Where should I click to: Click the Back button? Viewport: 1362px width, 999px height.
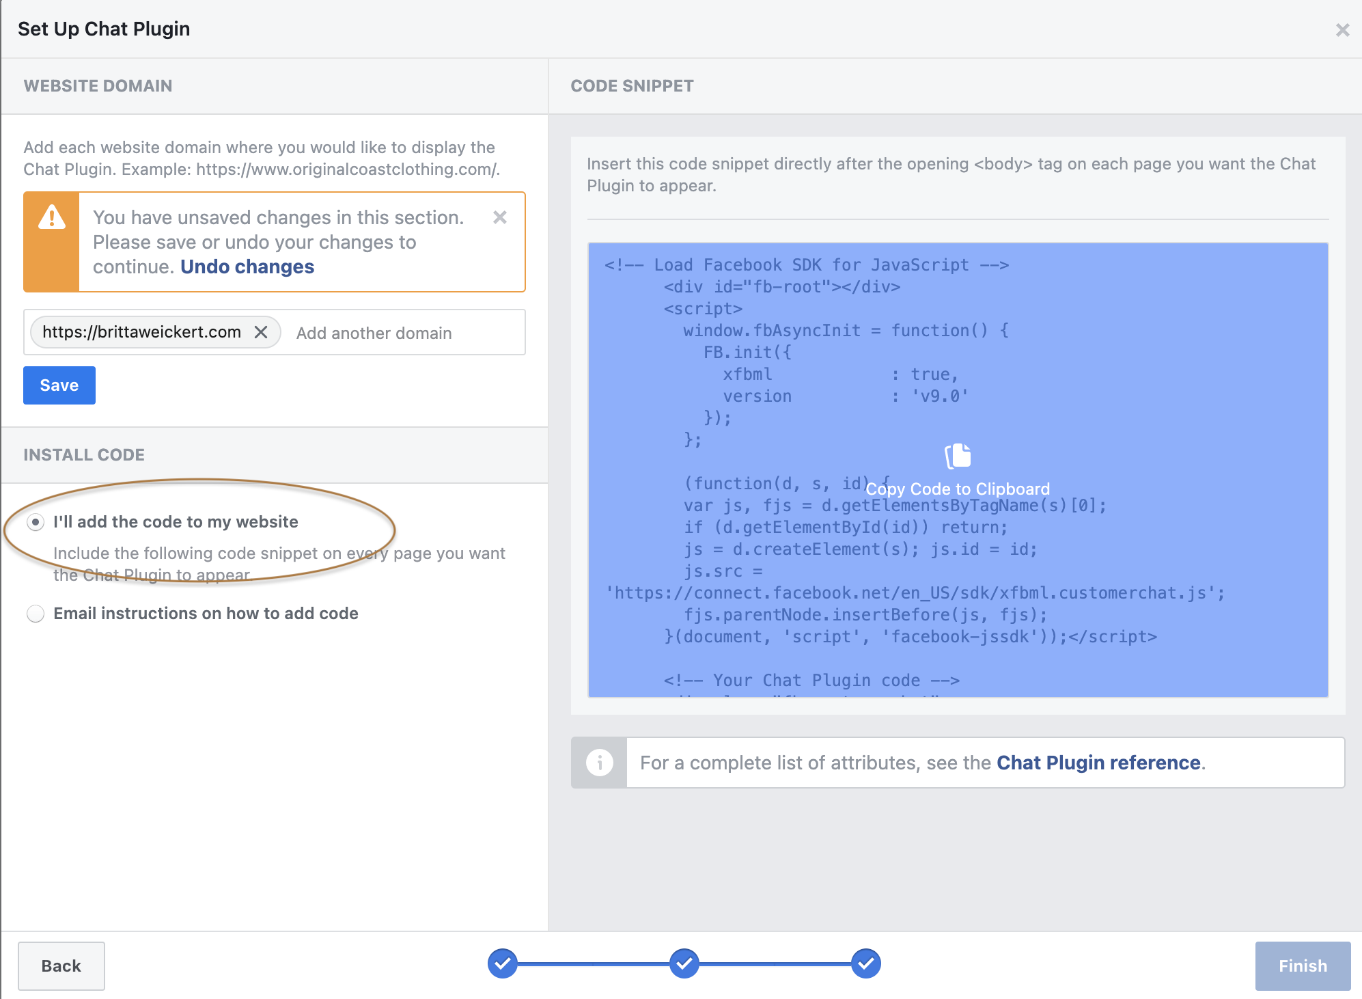[61, 966]
